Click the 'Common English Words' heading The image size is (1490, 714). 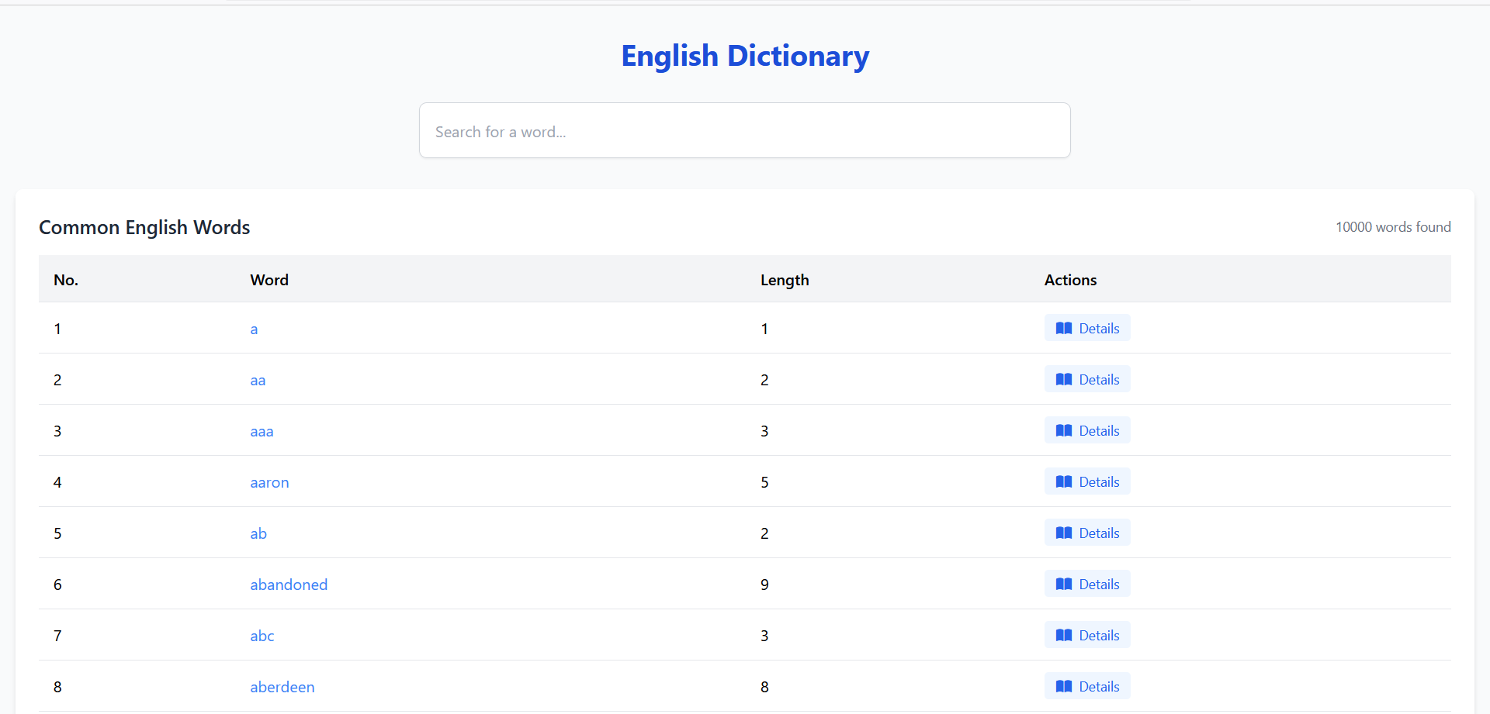pos(144,228)
